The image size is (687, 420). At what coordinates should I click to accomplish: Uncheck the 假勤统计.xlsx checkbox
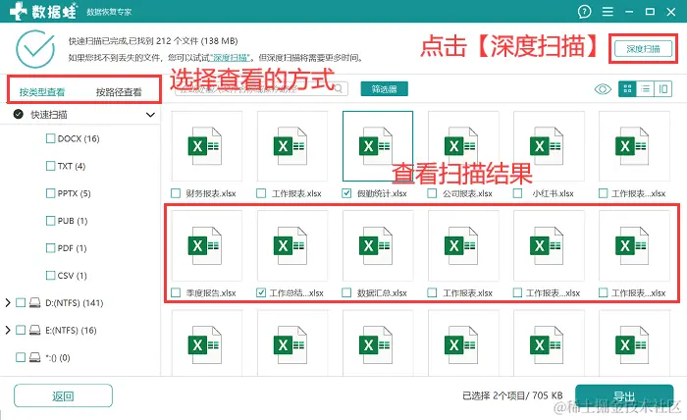click(x=346, y=193)
